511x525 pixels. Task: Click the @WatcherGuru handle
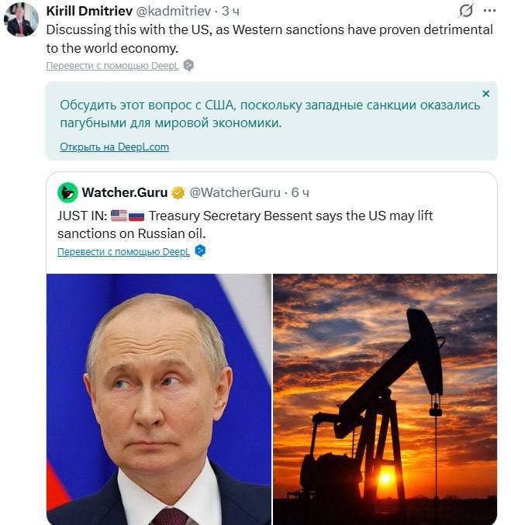tap(236, 192)
